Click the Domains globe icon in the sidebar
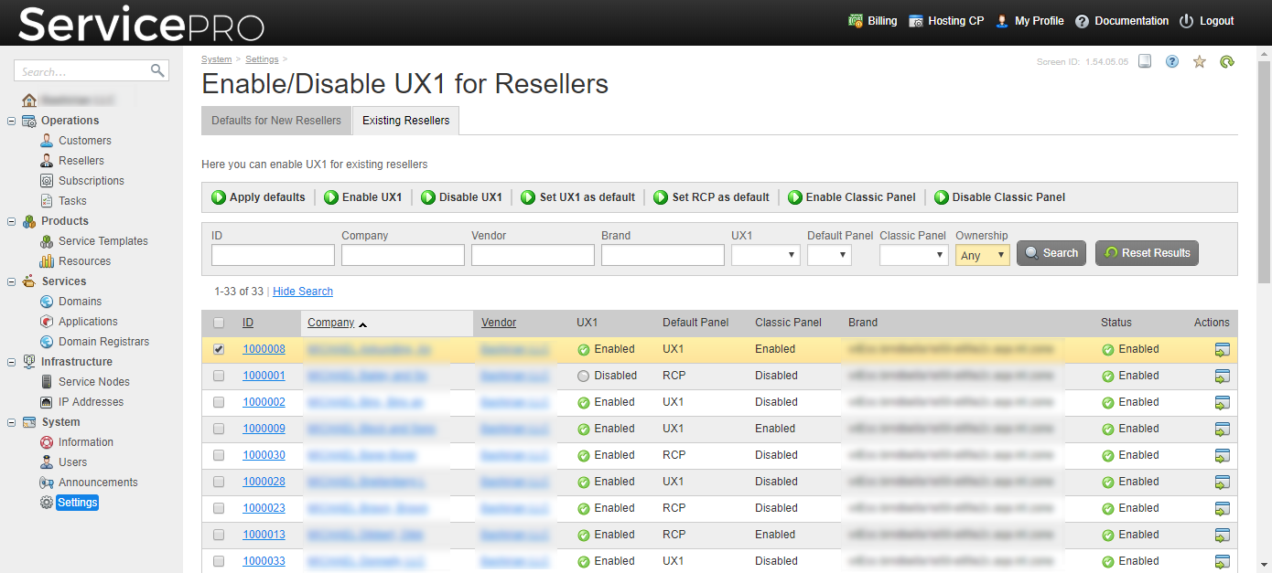This screenshot has height=573, width=1272. (x=47, y=302)
